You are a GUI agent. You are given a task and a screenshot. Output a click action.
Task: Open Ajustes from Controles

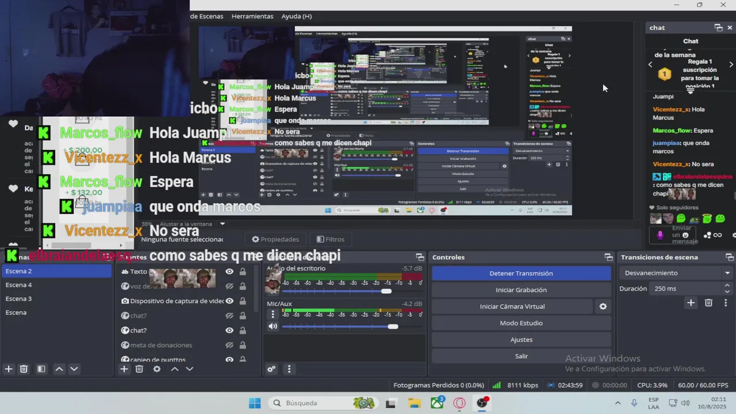point(521,340)
